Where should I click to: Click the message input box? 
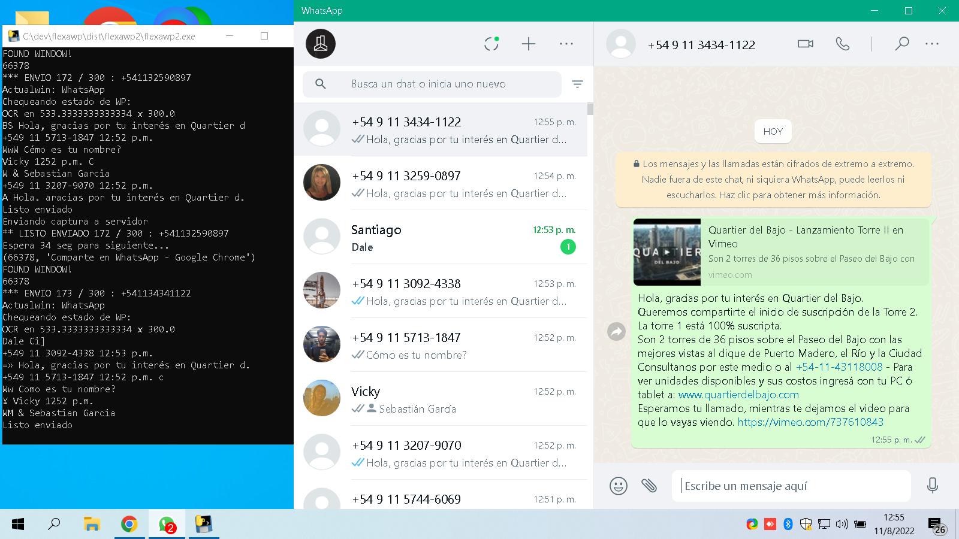[x=792, y=486]
